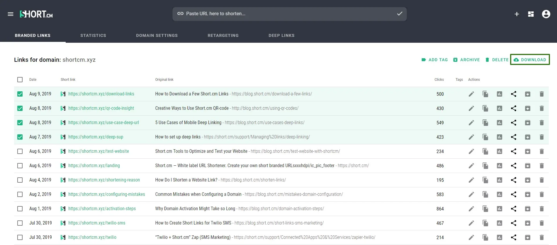
Task: Open the shortcm.xyz/configuring-mistakes link
Action: [107, 194]
